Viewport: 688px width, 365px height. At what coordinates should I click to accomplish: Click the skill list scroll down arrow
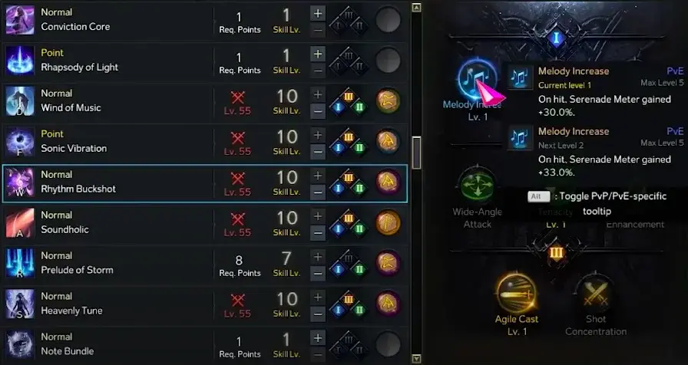point(416,359)
